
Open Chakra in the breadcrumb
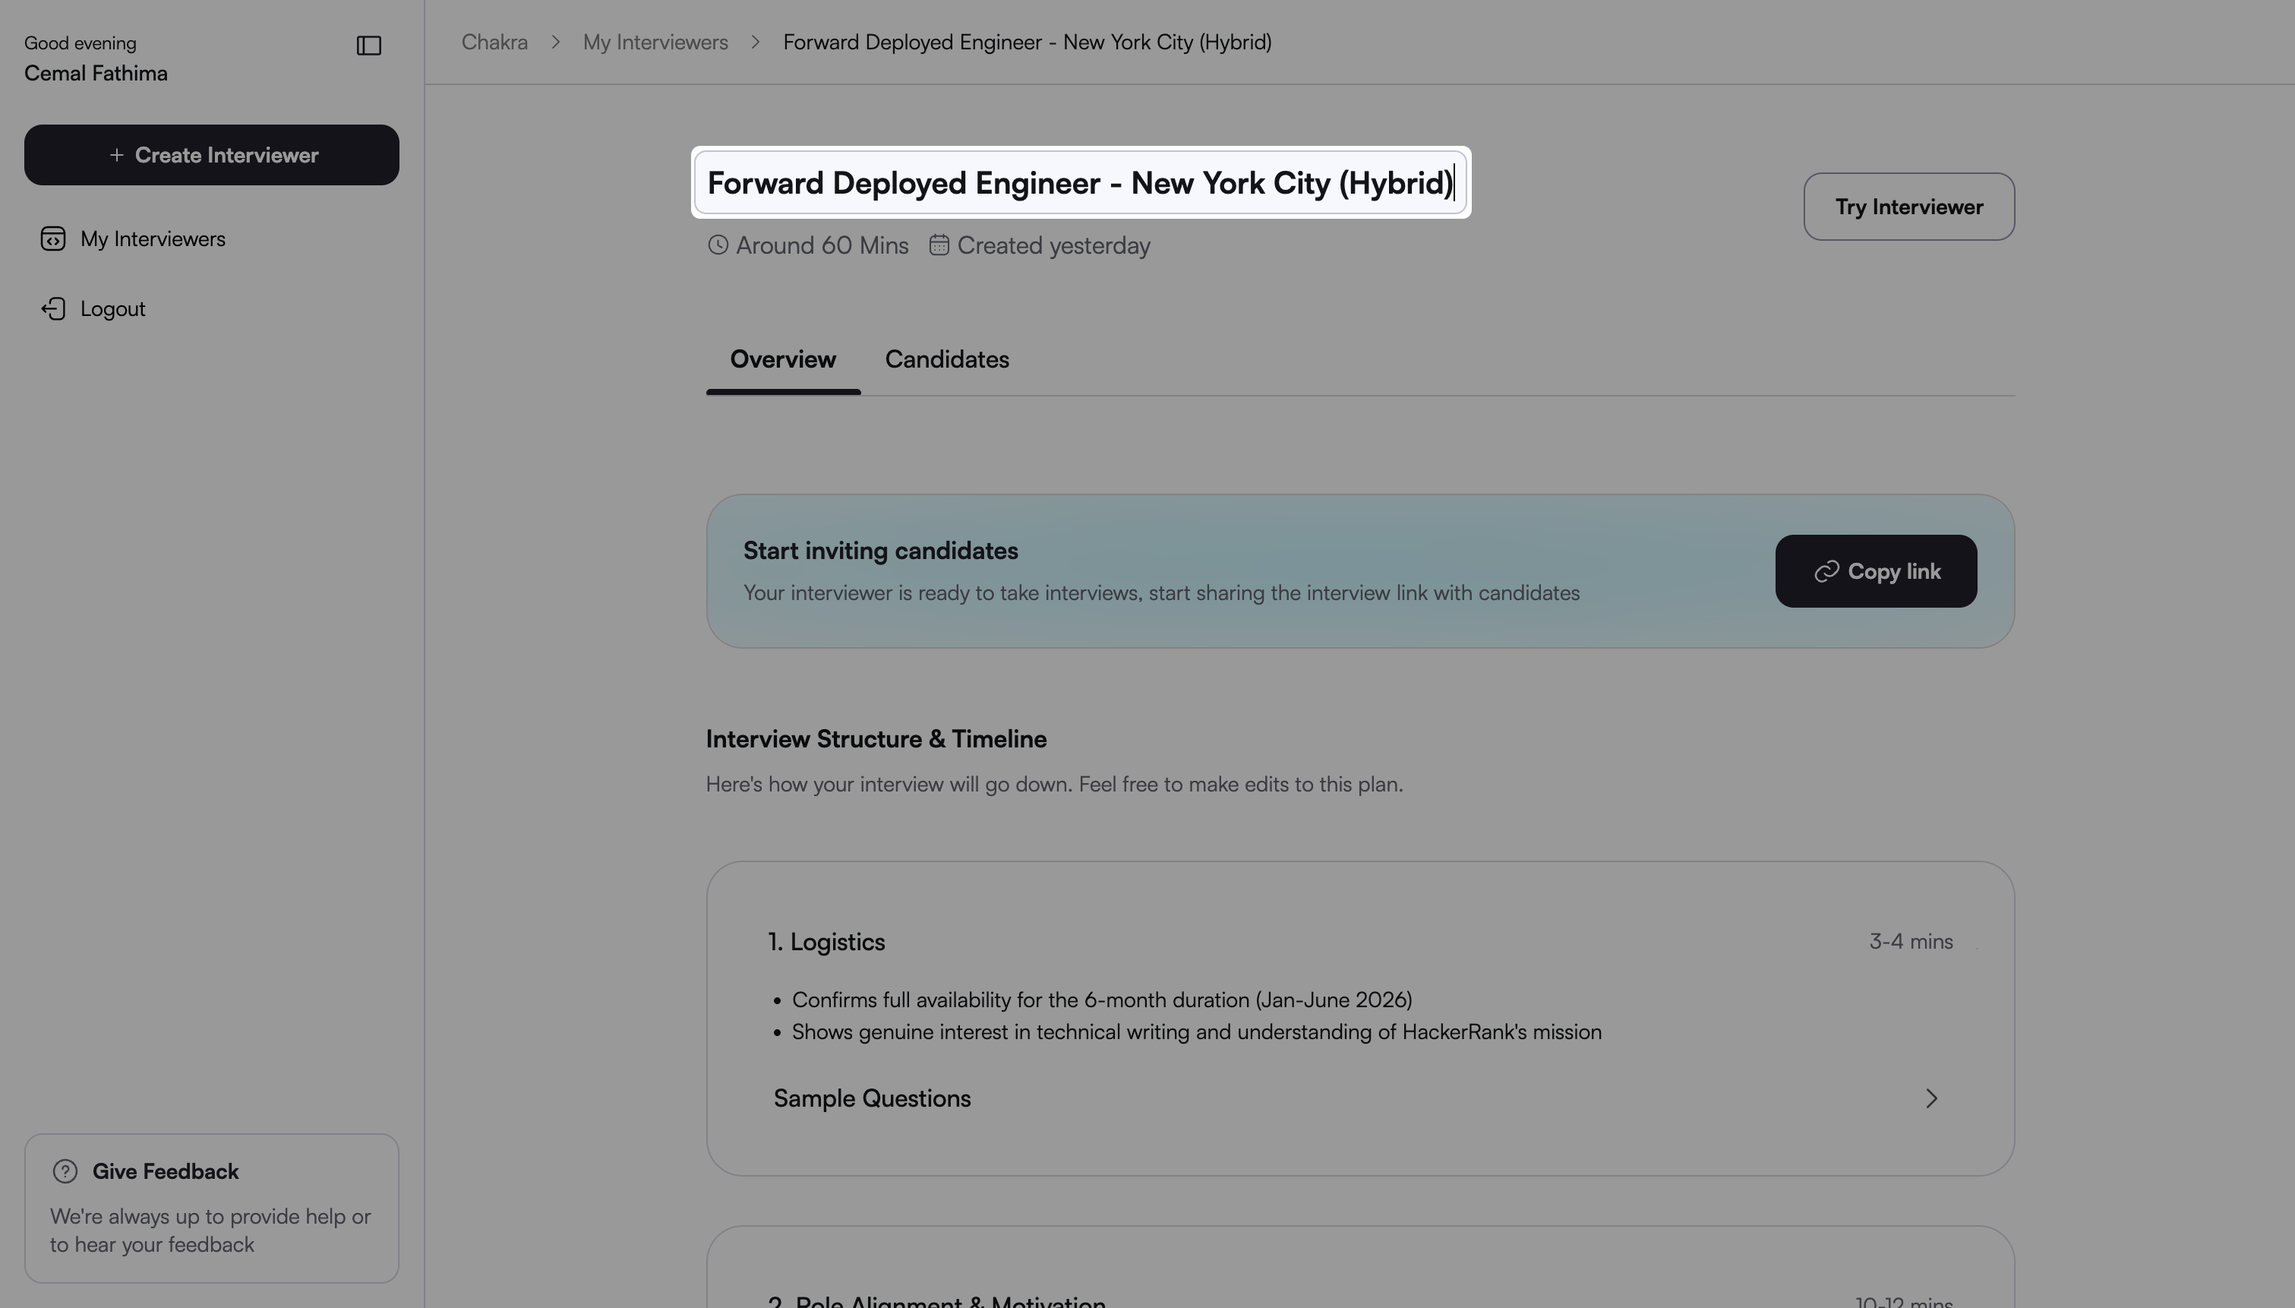pos(494,43)
